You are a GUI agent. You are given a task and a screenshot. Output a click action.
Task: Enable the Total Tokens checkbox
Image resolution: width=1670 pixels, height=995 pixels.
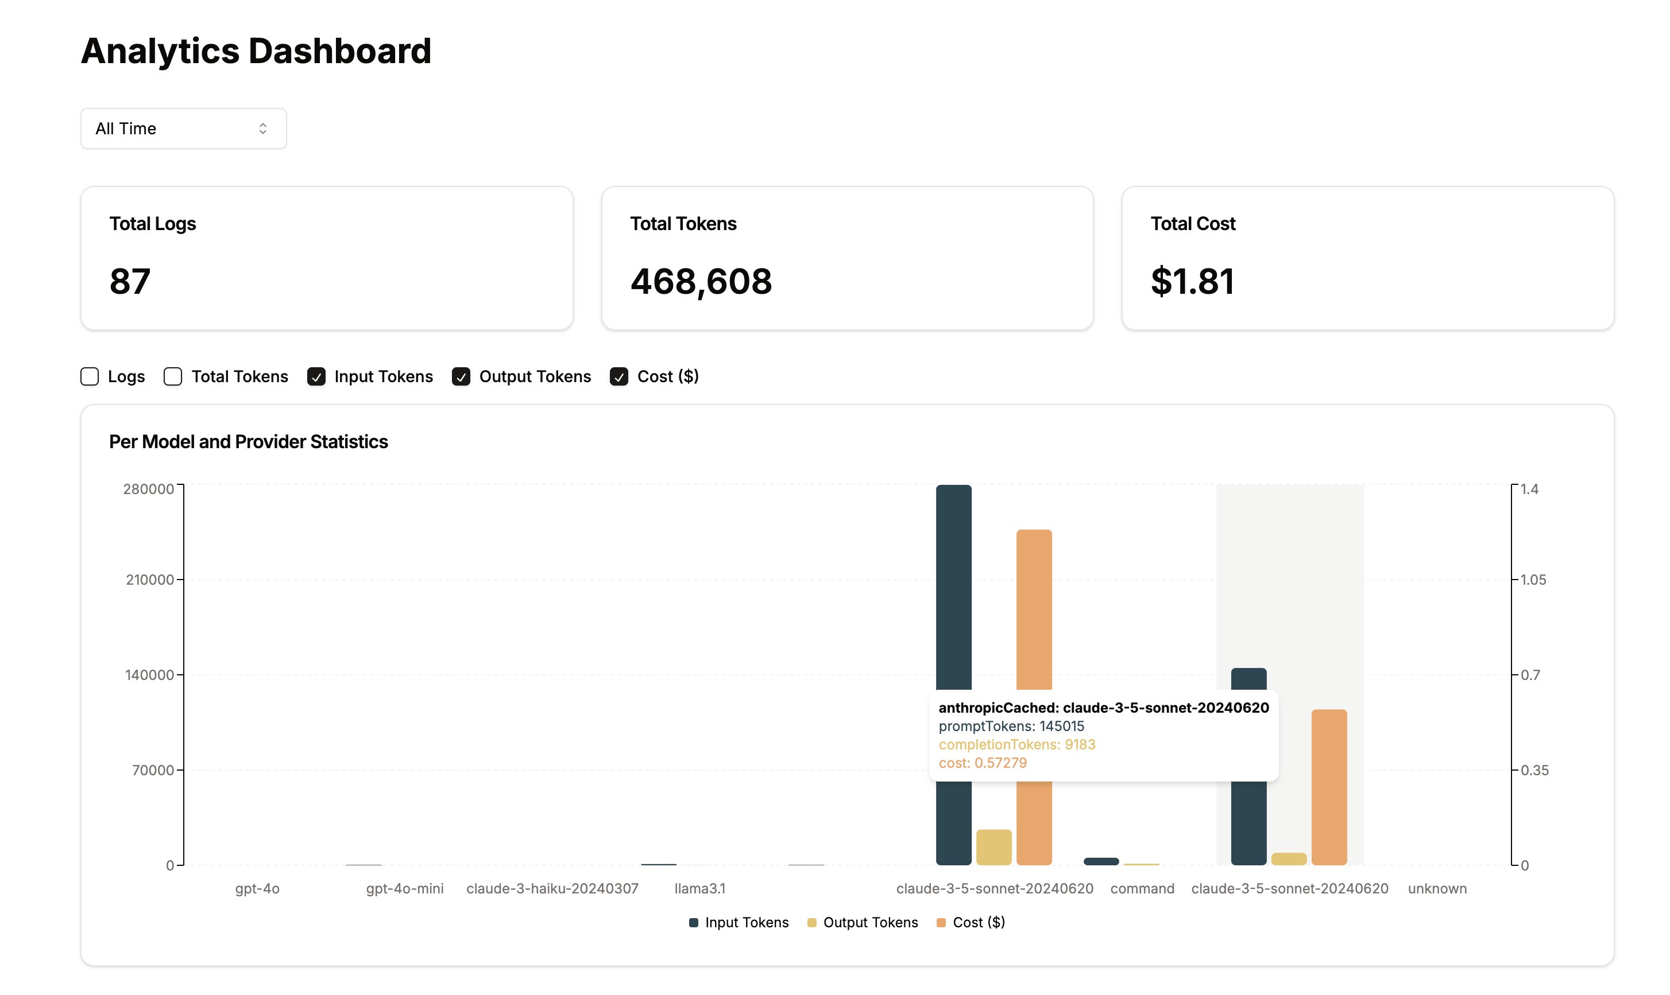pos(173,377)
